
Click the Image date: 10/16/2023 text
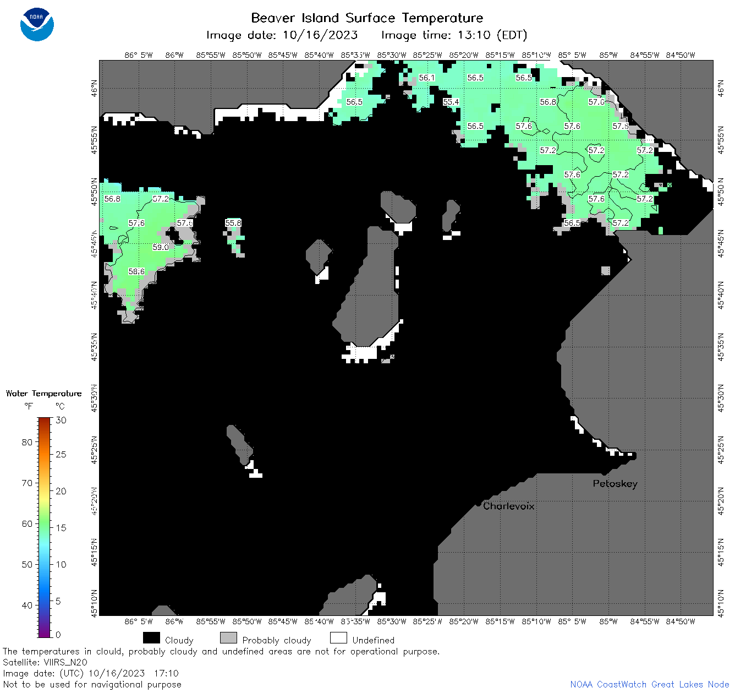[x=282, y=35]
